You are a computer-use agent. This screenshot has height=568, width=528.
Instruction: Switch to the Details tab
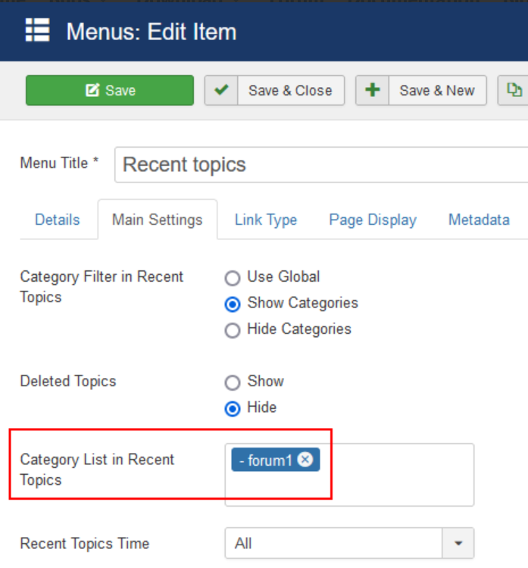pyautogui.click(x=58, y=220)
